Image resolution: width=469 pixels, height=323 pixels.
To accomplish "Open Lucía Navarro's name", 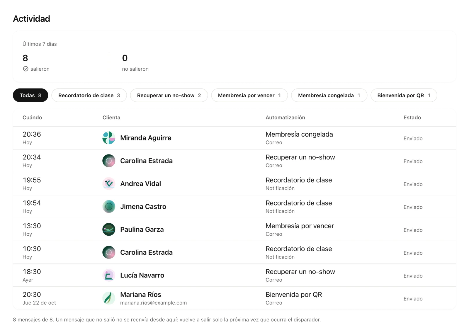I will tap(142, 275).
